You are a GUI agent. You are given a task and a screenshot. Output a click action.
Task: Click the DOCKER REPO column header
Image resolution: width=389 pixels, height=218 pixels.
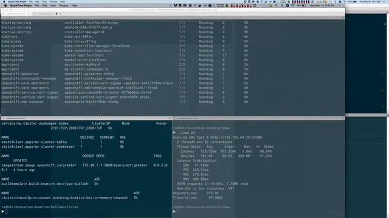click(93, 156)
